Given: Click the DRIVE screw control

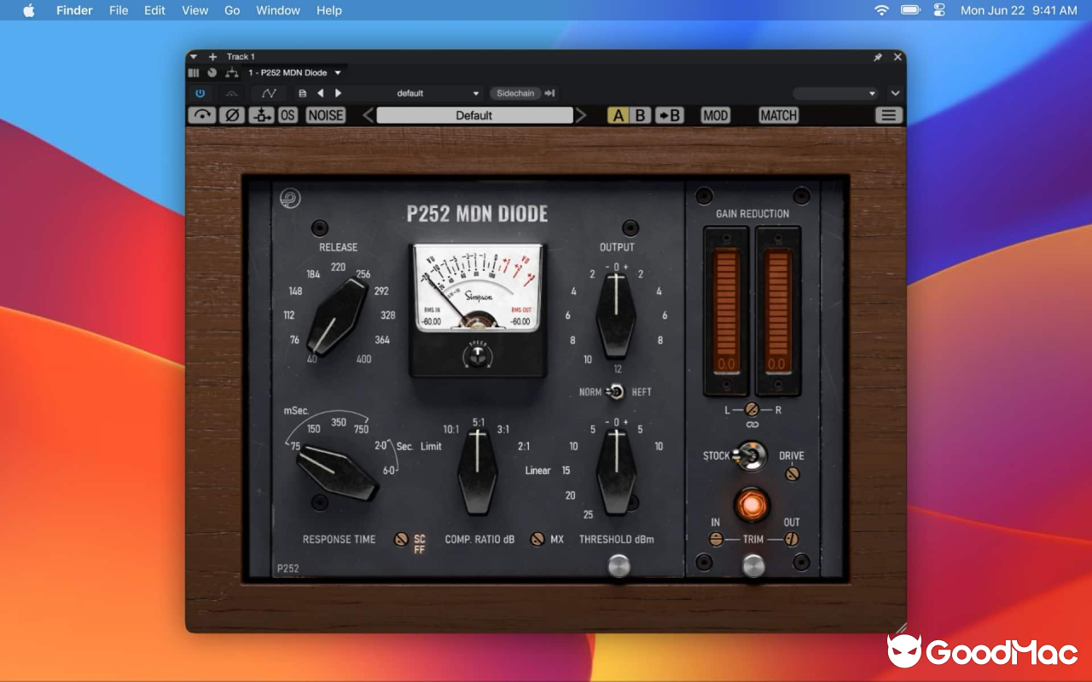Looking at the screenshot, I should 793,473.
